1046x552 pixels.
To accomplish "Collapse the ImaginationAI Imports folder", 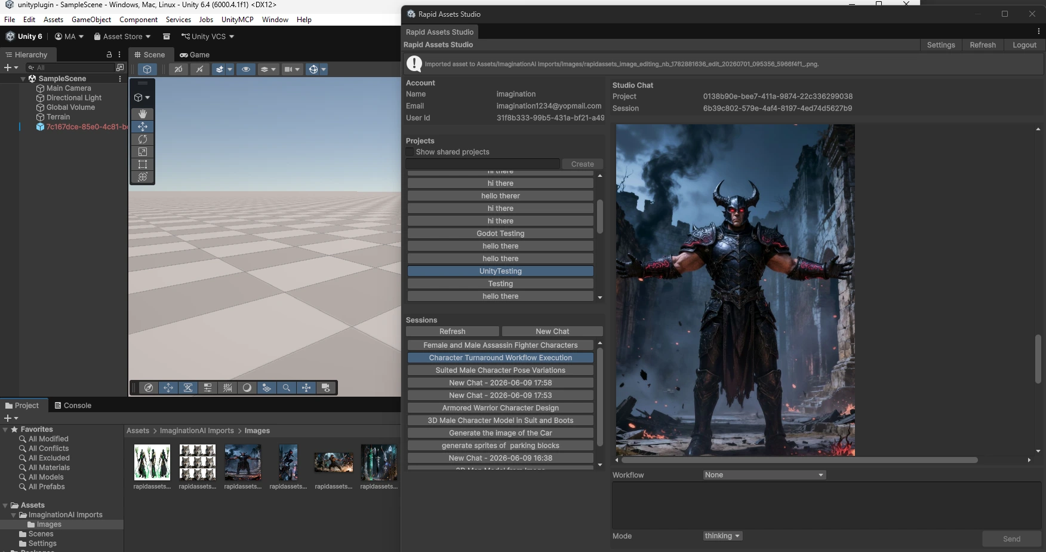I will tap(14, 515).
